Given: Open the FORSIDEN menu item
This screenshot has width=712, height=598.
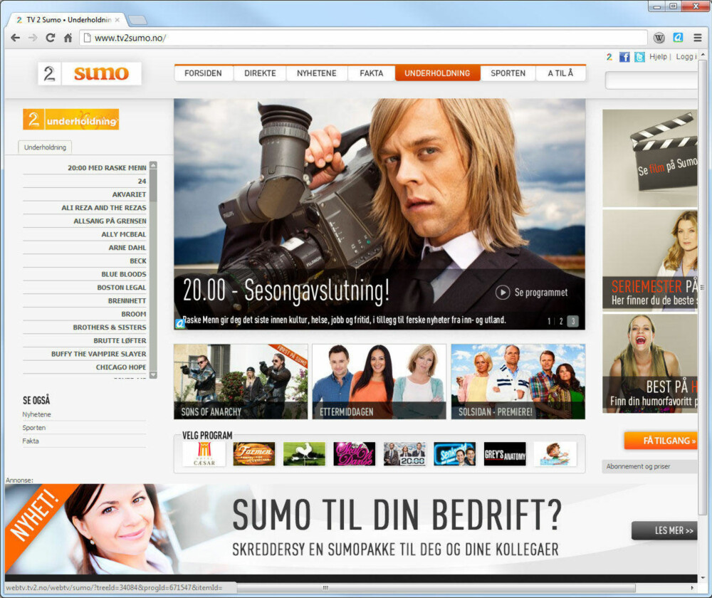Looking at the screenshot, I should point(204,73).
